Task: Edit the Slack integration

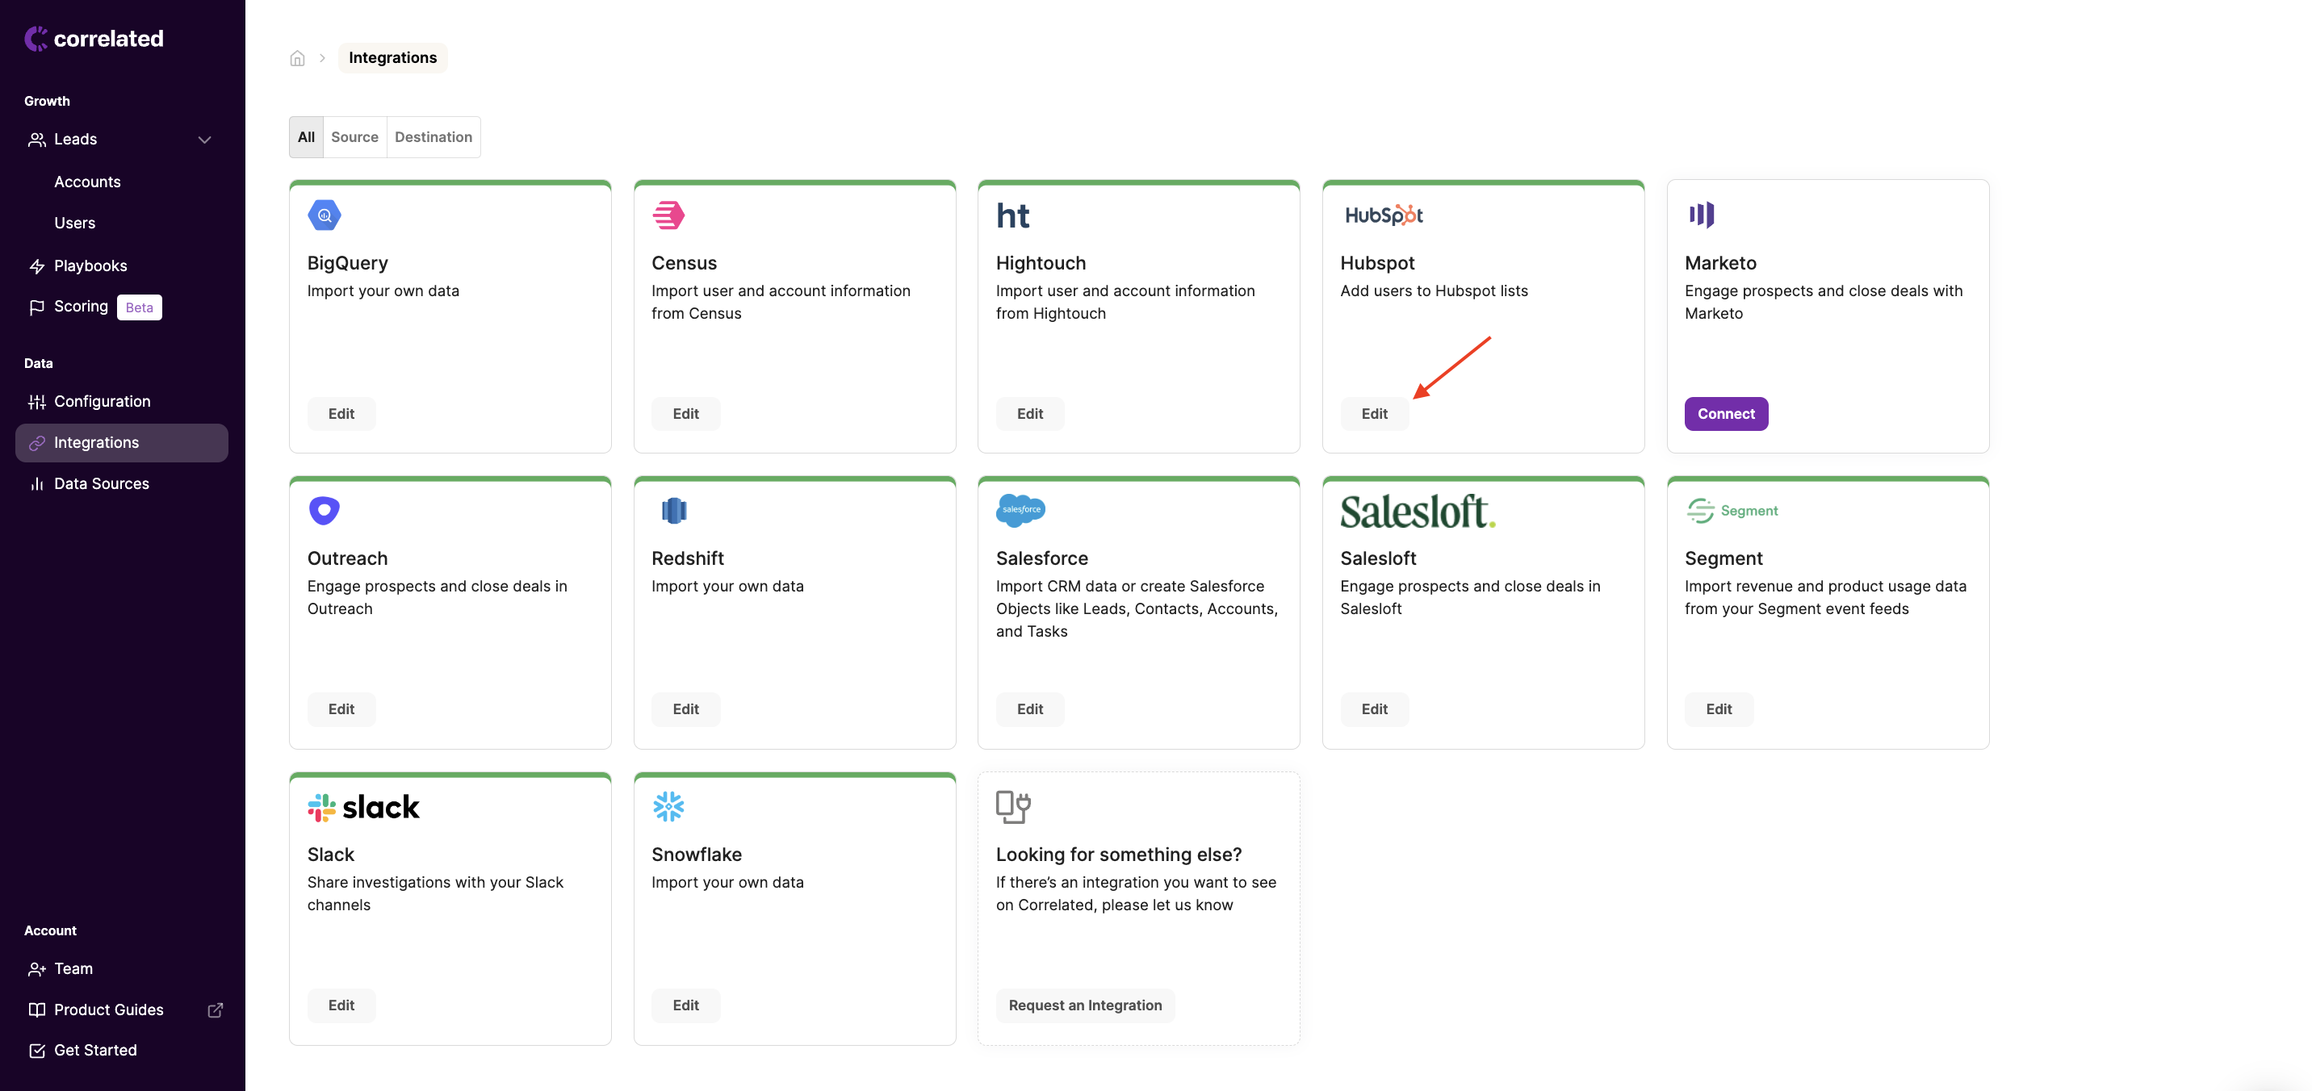Action: click(x=341, y=1005)
